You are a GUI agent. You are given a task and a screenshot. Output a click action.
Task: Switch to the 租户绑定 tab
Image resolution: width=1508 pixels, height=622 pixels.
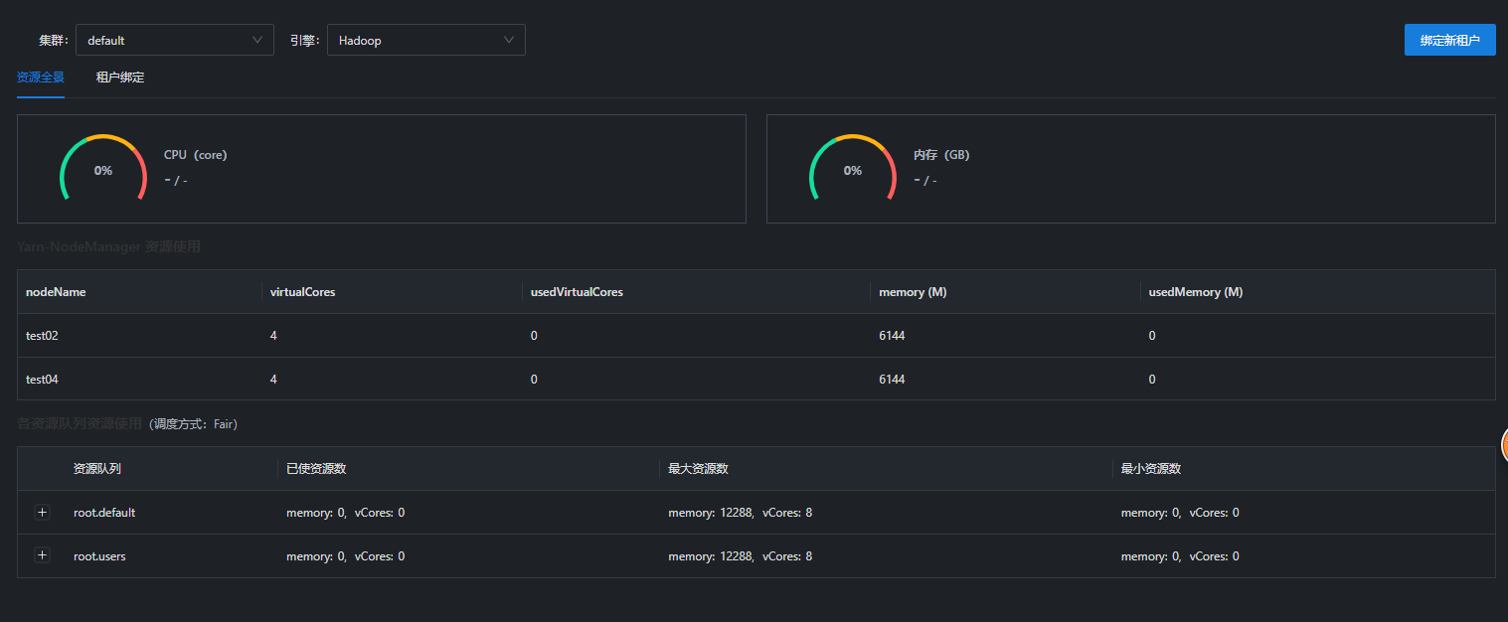120,77
